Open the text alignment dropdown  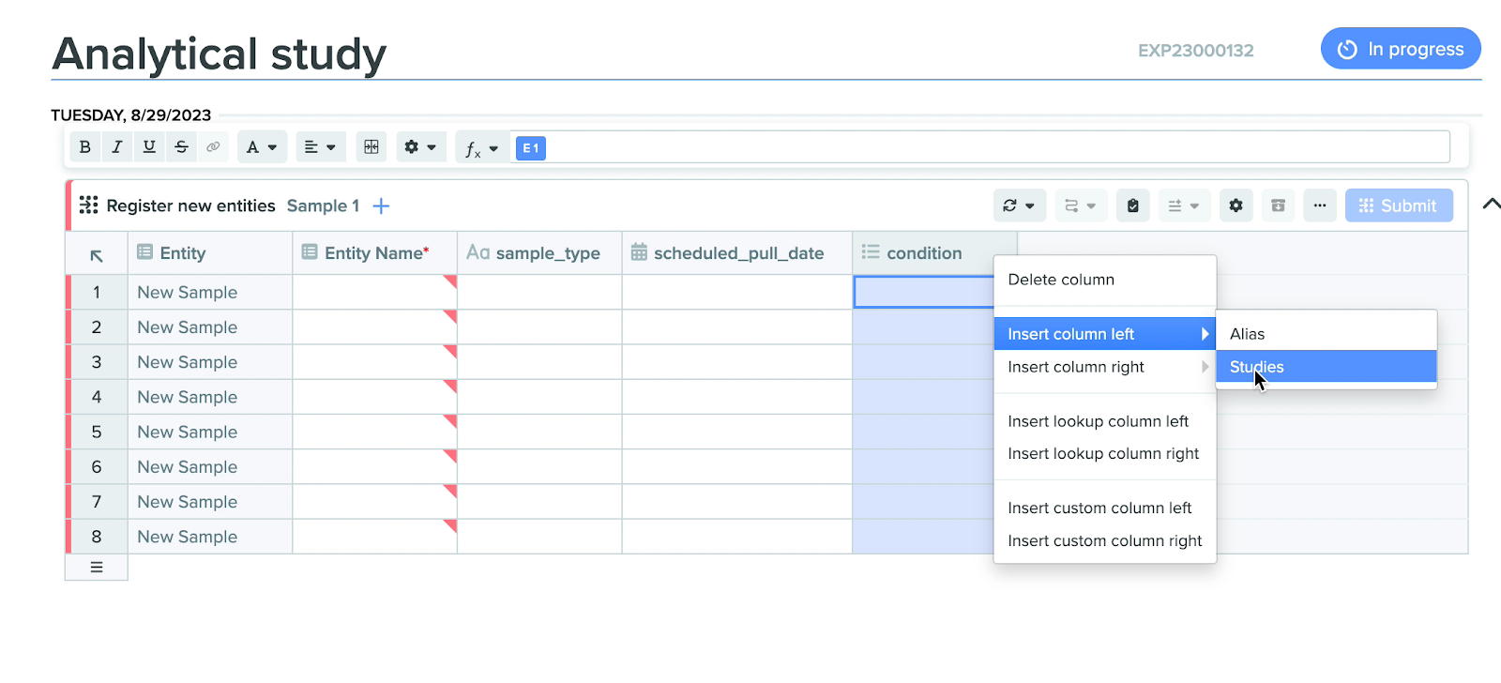320,147
